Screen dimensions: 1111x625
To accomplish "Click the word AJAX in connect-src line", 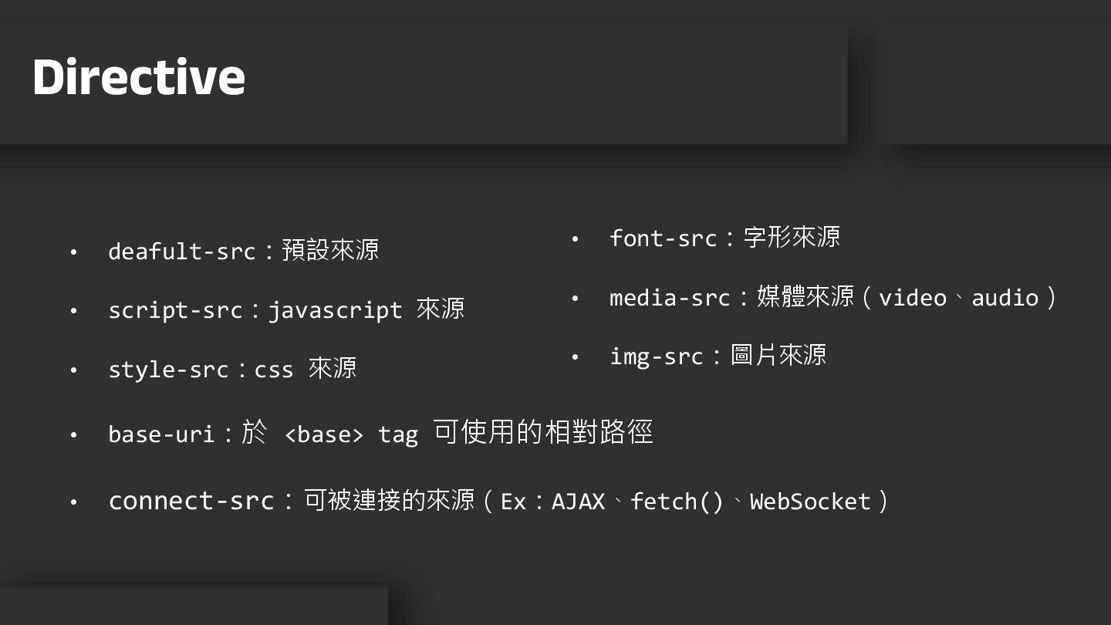I will (578, 502).
